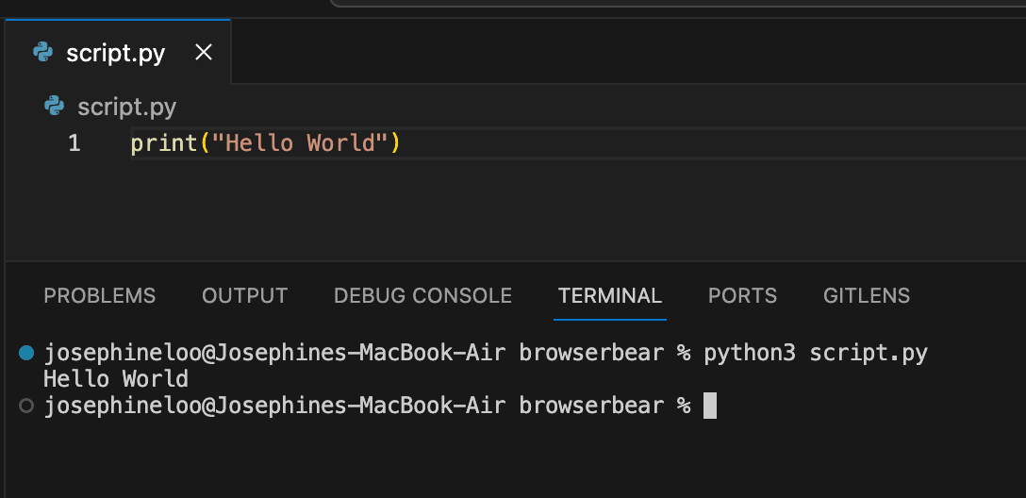Open the PORTS panel tab
This screenshot has height=498, width=1026.
point(743,296)
